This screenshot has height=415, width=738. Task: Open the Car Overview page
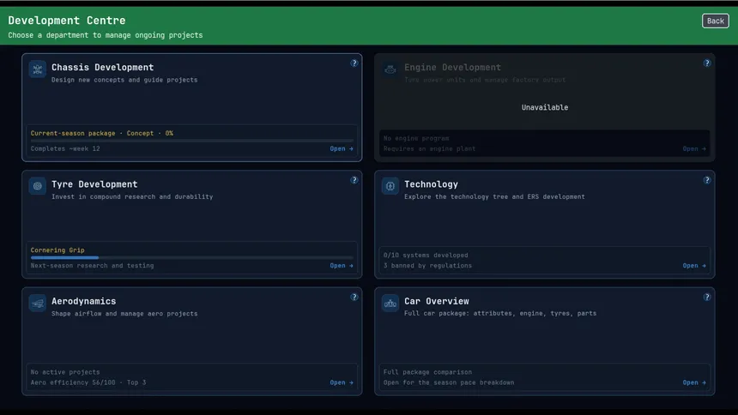694,382
